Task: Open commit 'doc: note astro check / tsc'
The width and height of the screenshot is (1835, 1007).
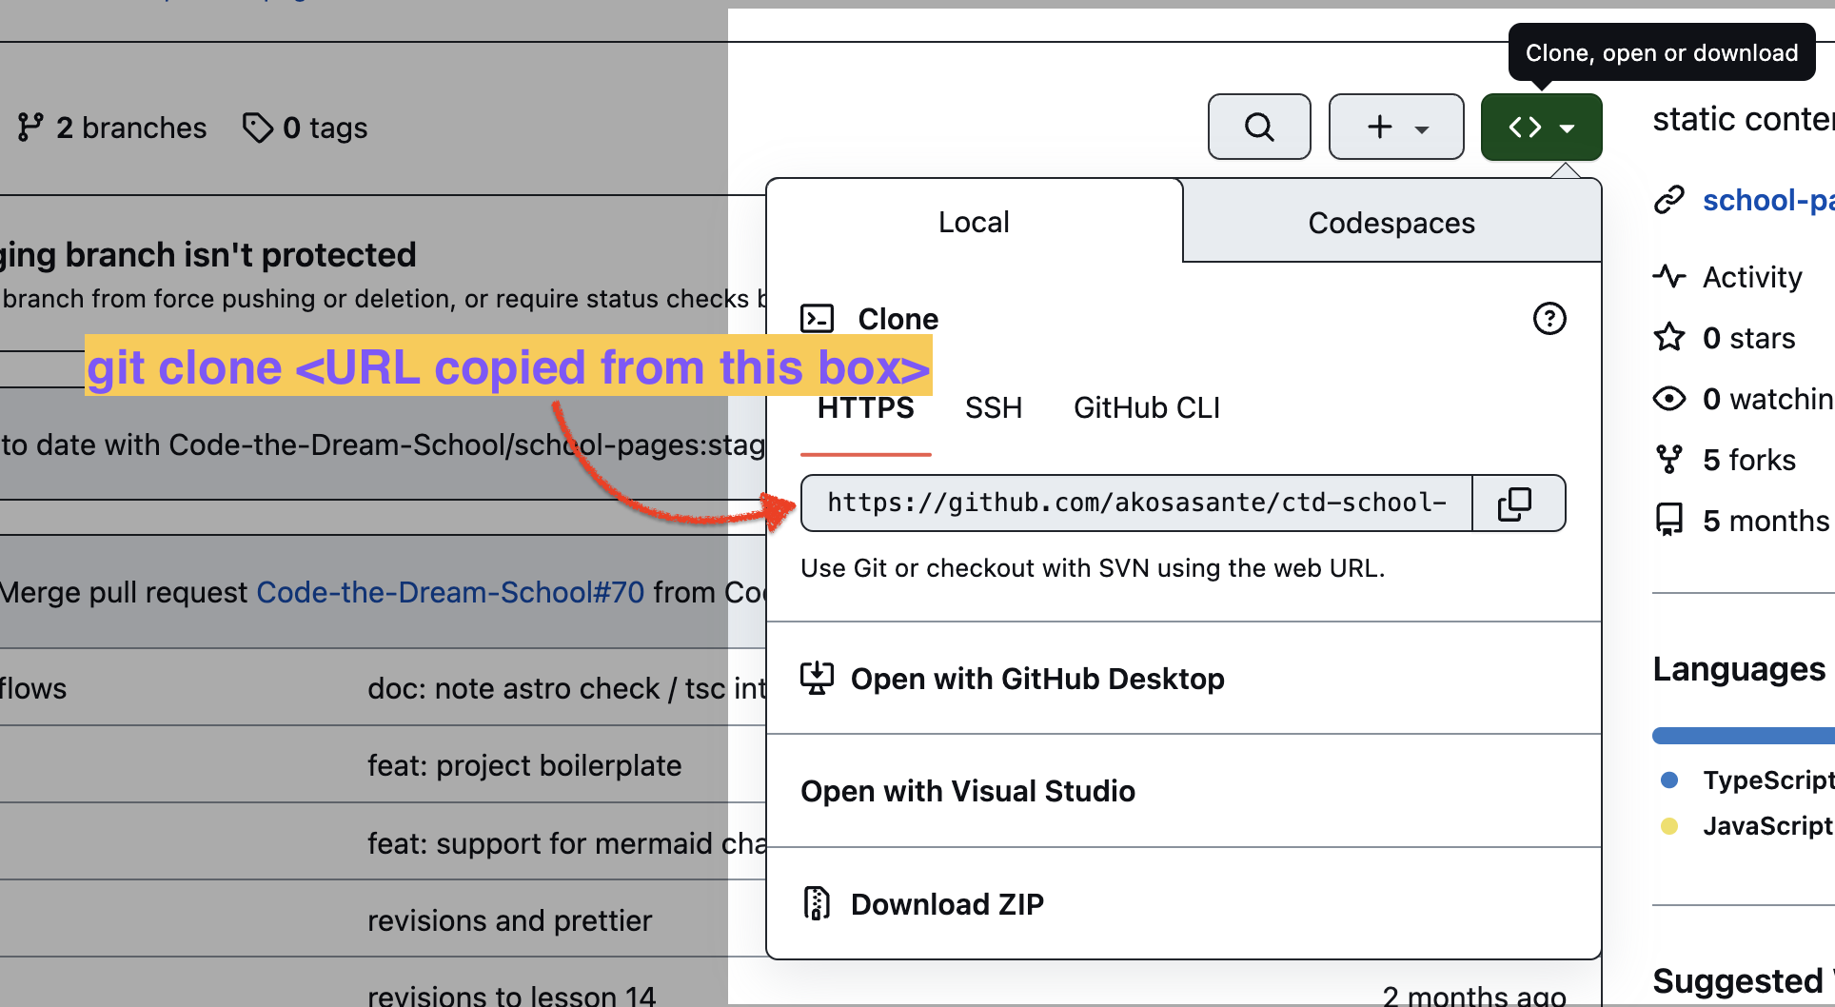Action: click(x=567, y=688)
